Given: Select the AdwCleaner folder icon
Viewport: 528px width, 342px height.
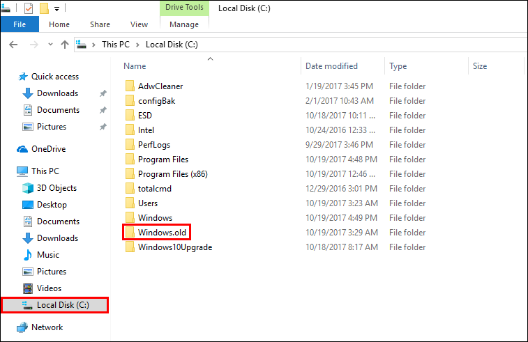Looking at the screenshot, I should tap(130, 86).
